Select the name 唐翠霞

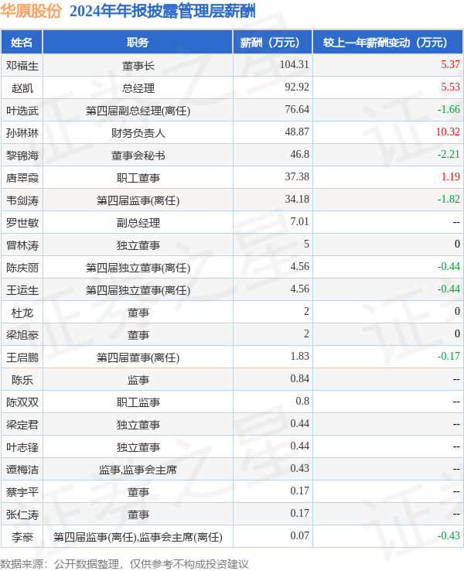point(22,178)
